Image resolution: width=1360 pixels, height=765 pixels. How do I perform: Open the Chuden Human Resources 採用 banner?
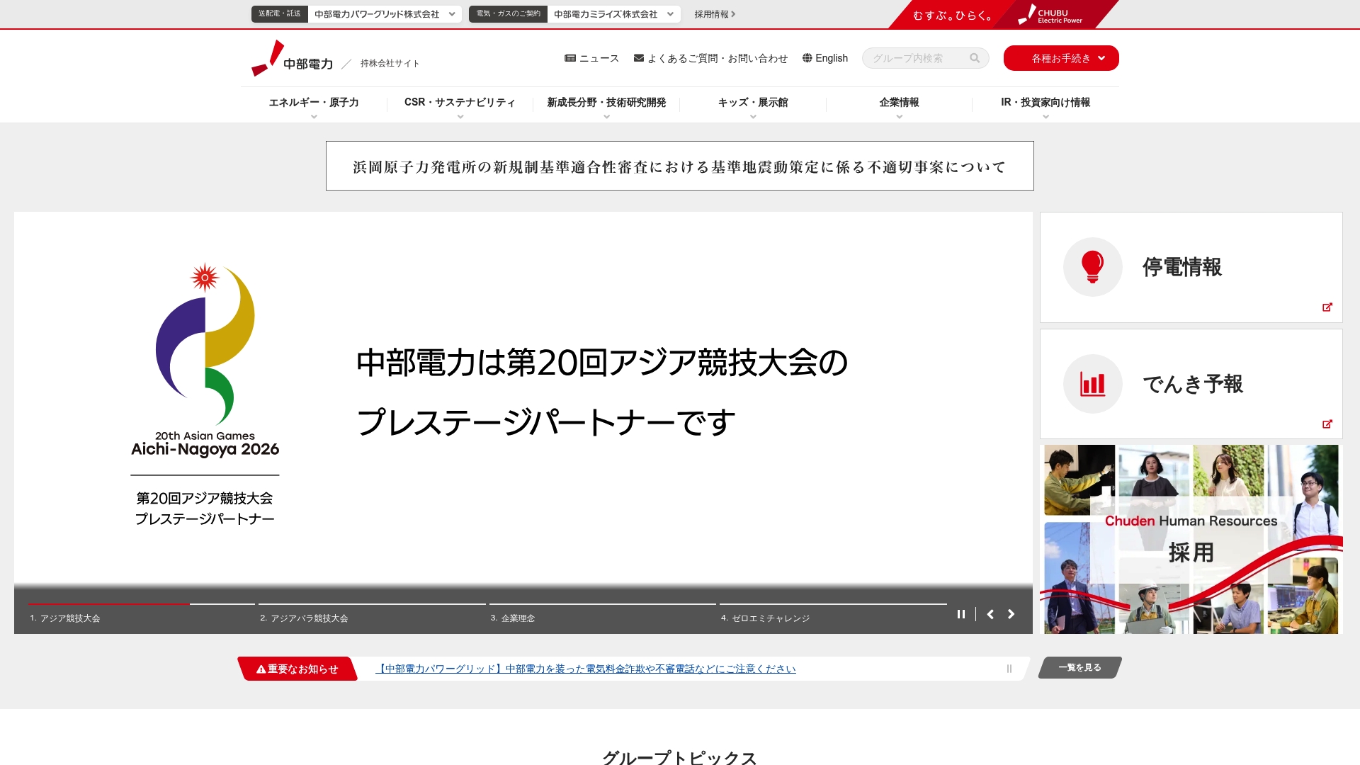1191,539
